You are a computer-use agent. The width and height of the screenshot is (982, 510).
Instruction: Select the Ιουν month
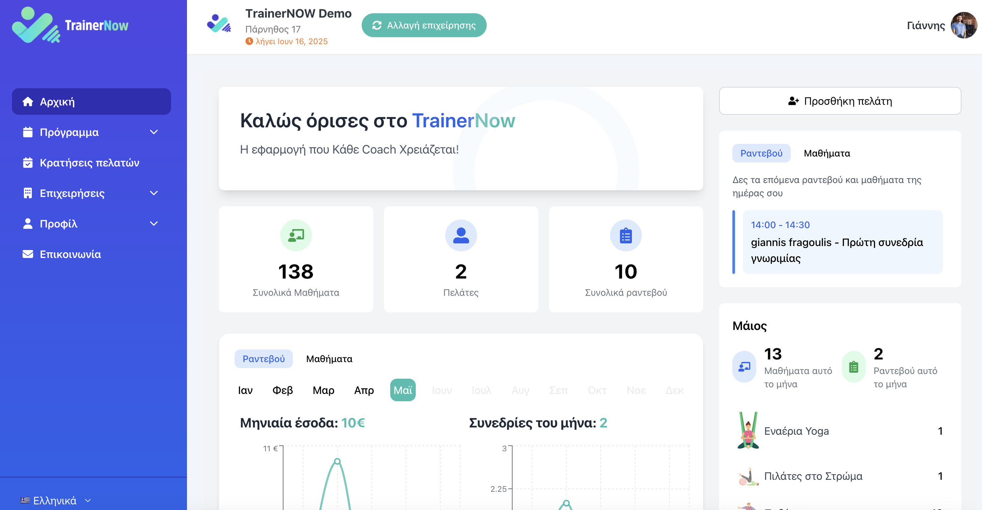tap(442, 390)
